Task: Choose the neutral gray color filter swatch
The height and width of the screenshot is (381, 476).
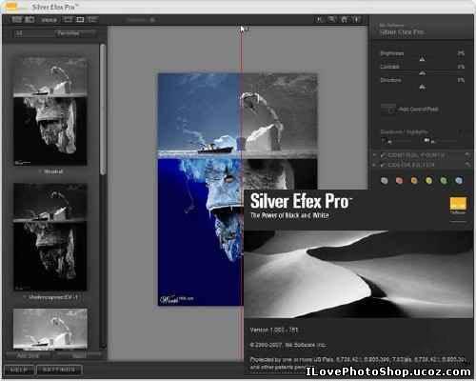Action: point(385,181)
